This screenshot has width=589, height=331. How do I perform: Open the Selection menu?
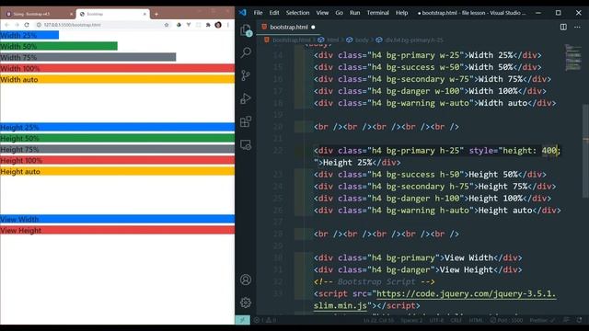pyautogui.click(x=297, y=13)
